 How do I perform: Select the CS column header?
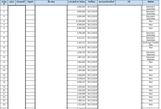(129, 3)
